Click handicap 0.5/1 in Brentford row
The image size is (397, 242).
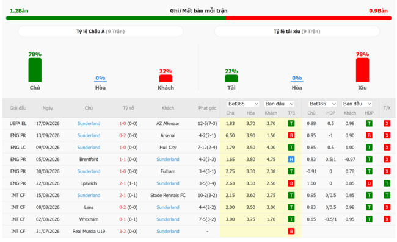tap(330, 159)
